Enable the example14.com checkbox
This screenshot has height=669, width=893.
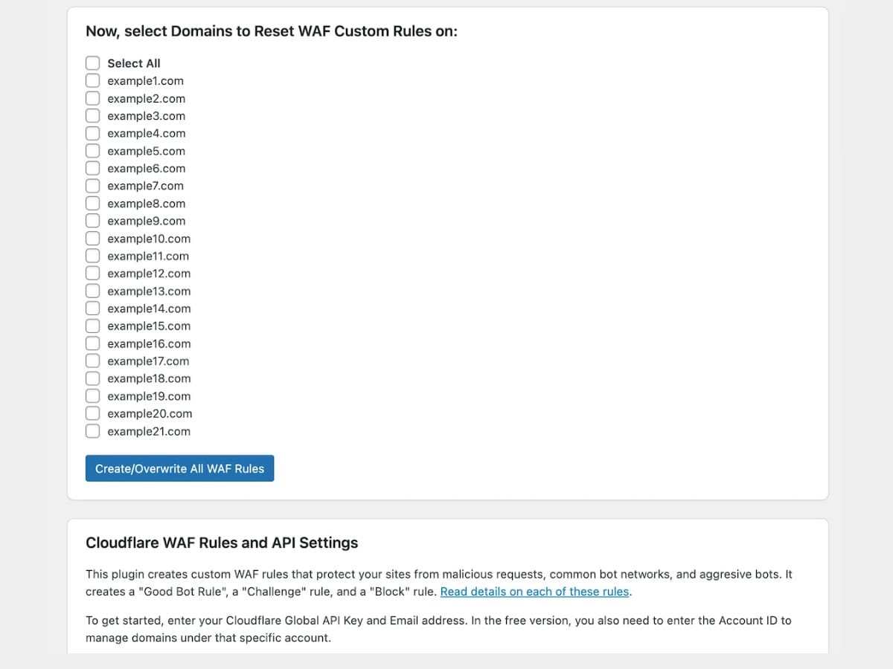92,308
